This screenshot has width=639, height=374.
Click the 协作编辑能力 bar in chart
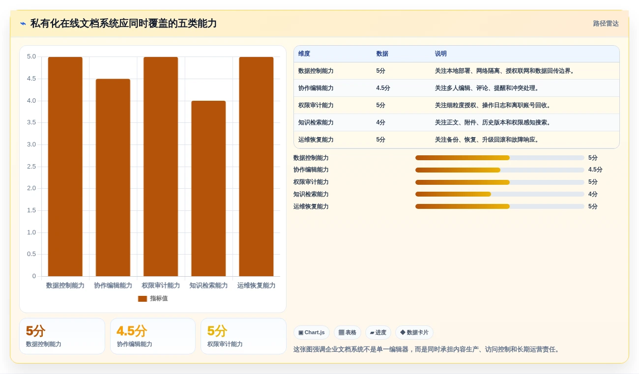point(113,177)
